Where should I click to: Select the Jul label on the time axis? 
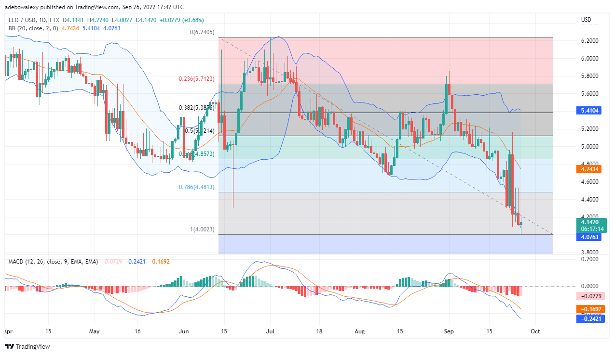tap(270, 331)
